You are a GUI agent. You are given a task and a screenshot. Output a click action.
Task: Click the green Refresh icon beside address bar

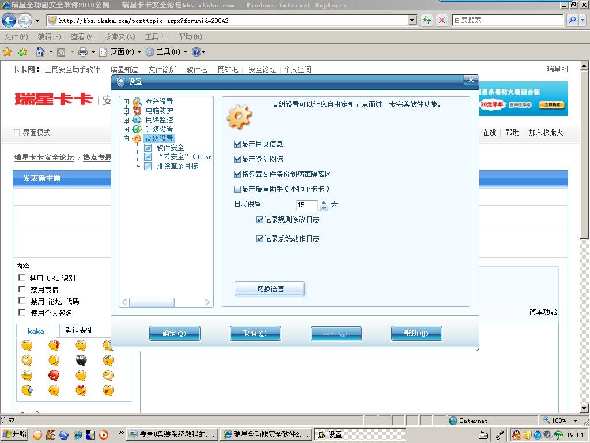pos(427,20)
